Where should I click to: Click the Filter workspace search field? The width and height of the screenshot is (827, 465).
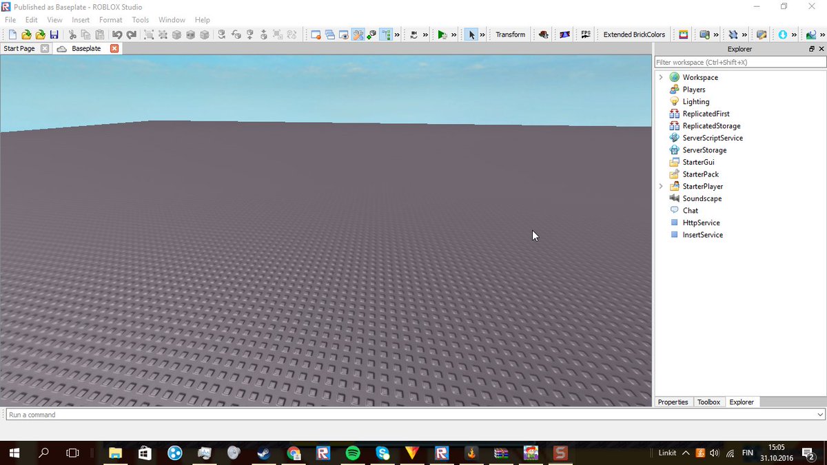[740, 62]
